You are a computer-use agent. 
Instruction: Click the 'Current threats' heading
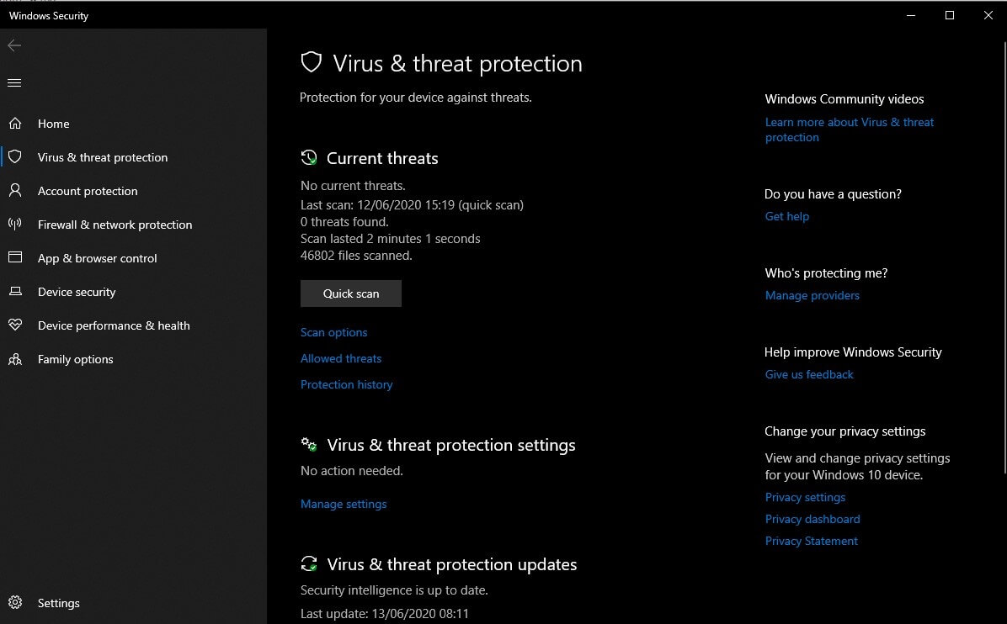click(382, 158)
